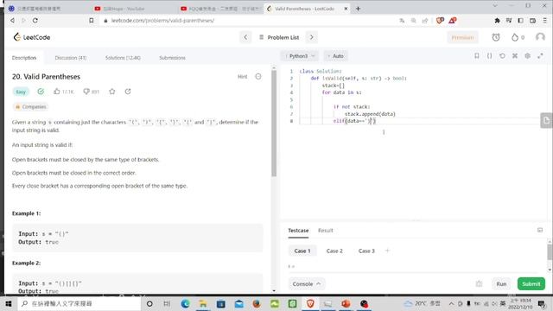Add problem to favorites star

[111, 92]
